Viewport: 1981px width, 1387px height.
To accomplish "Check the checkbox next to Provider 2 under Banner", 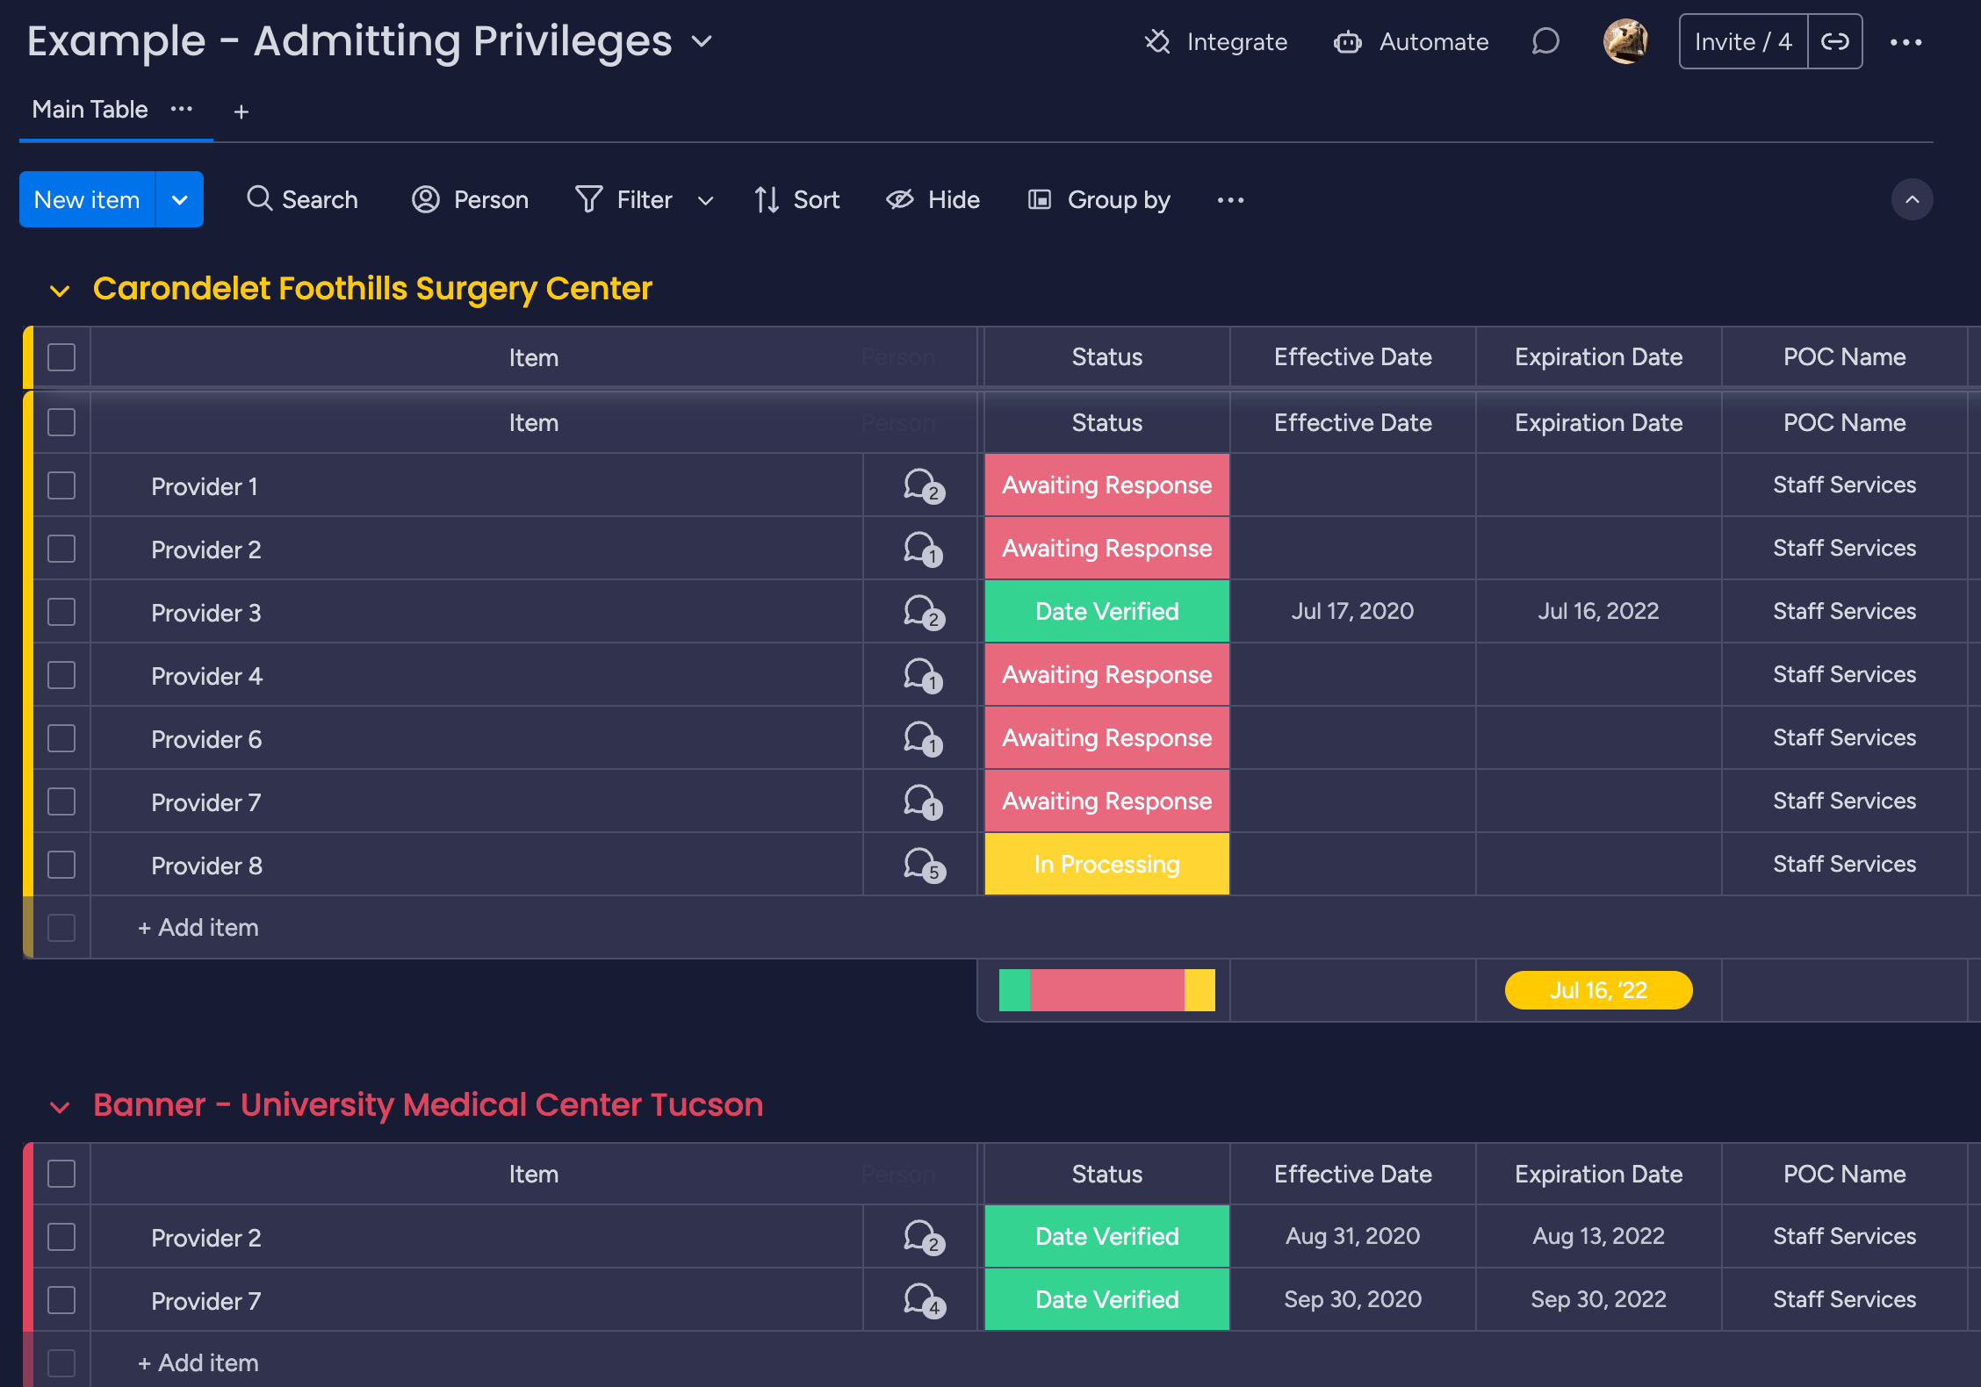I will coord(61,1237).
